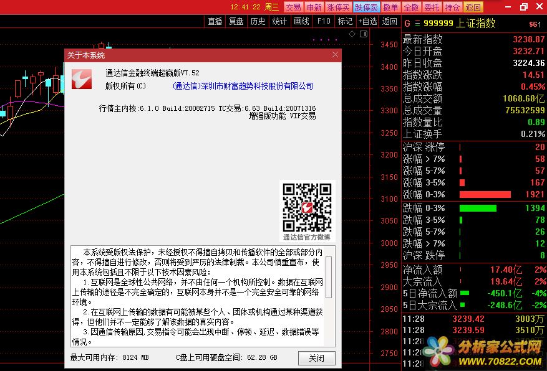Viewport: 547px width, 371px height.
Task: Open the list icon beside 999999
Action: [417, 24]
